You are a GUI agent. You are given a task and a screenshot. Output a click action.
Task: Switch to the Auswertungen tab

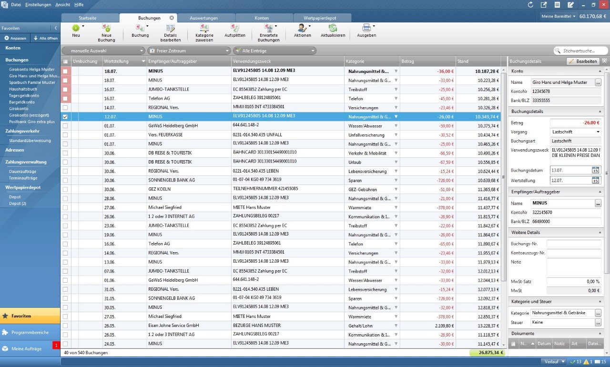pos(203,18)
